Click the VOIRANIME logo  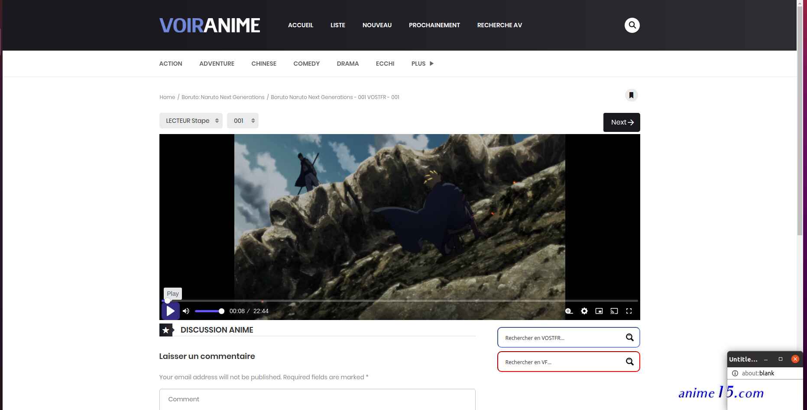coord(210,26)
